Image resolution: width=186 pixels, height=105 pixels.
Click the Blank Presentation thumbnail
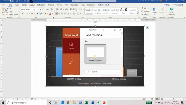click(x=95, y=54)
